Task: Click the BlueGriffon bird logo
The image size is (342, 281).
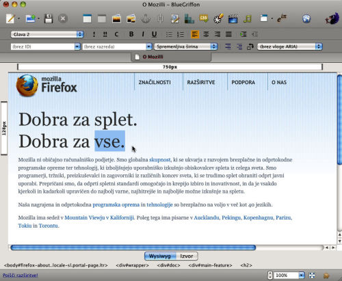Action: (x=332, y=18)
